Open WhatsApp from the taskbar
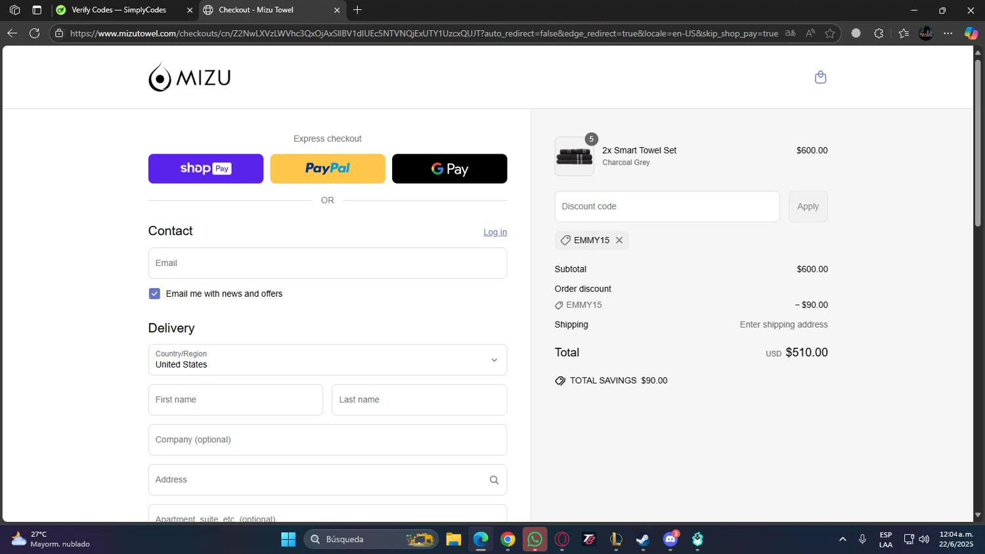985x554 pixels. click(x=535, y=540)
